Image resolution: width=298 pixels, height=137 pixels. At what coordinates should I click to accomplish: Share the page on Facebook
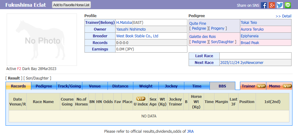pyautogui.click(x=264, y=5)
